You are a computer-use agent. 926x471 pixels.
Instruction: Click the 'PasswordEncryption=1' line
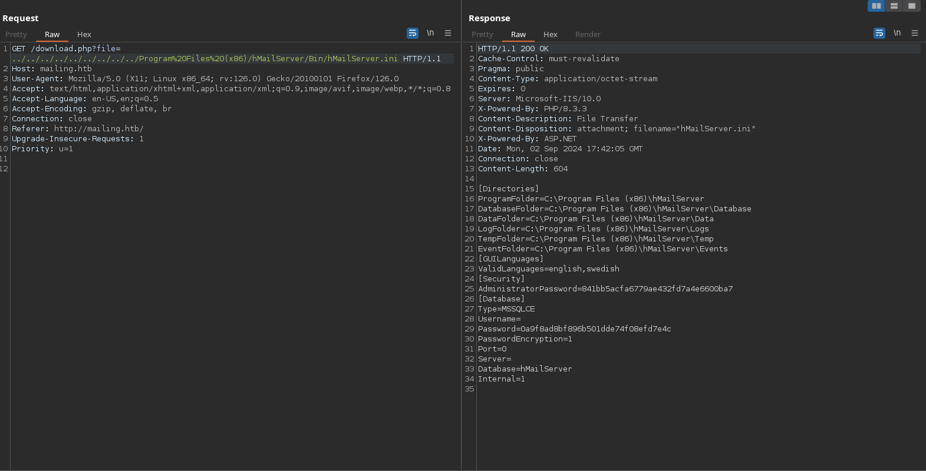click(525, 339)
